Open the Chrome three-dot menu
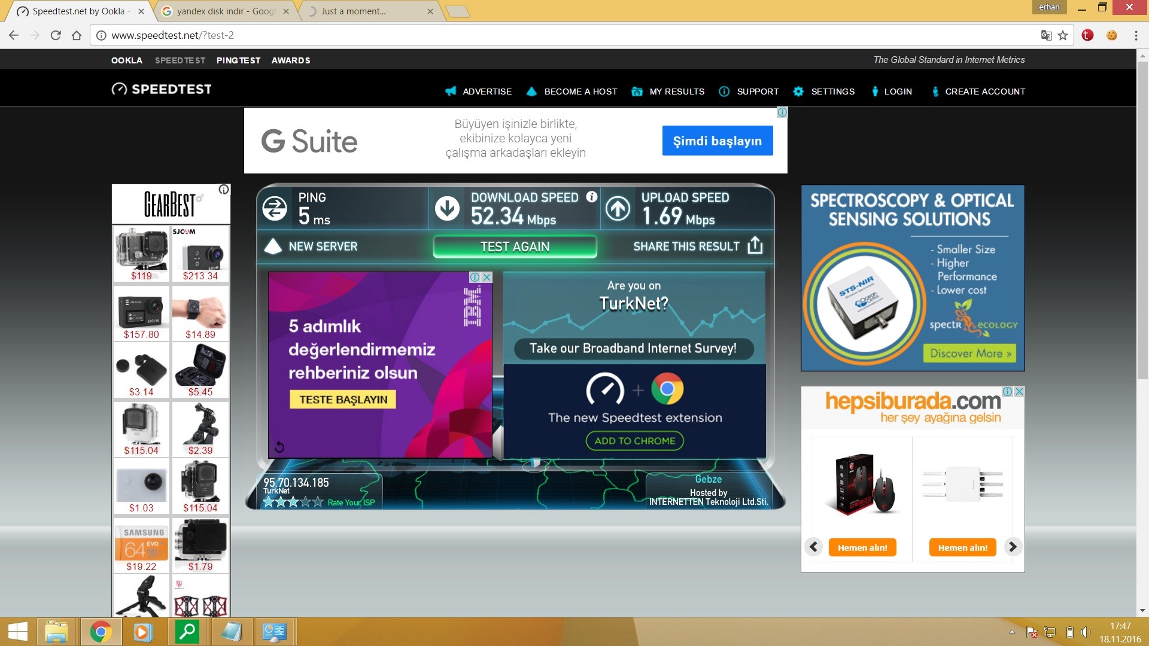This screenshot has height=646, width=1149. tap(1136, 35)
